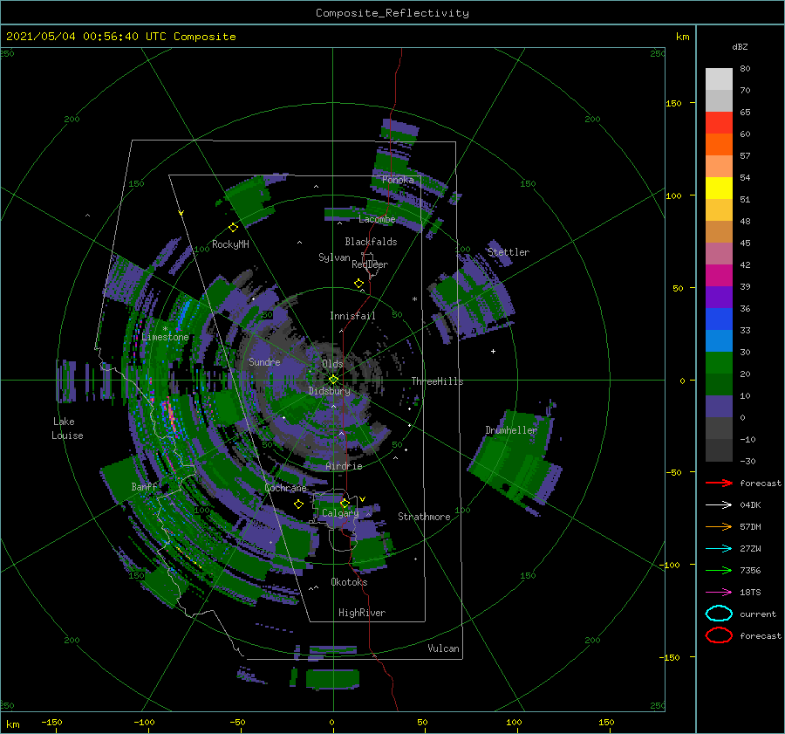Click the green 7356 arrow icon
Viewport: 785px width, 734px height.
click(x=719, y=570)
